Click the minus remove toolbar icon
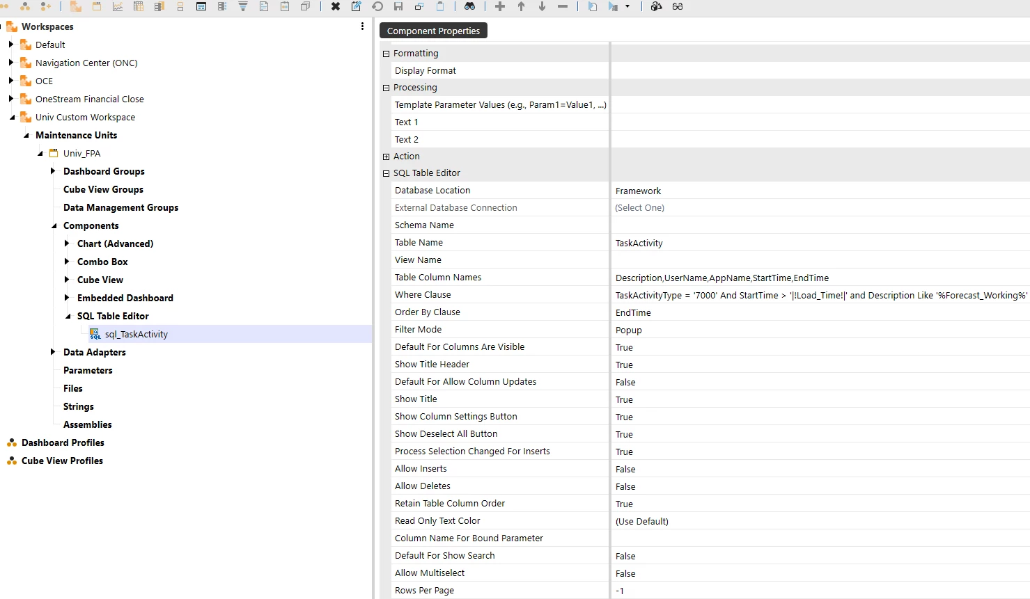 pos(563,6)
